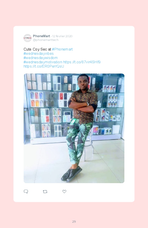Select the #wednesdaywisdom hashtag
148x228 pixels.
point(40,58)
